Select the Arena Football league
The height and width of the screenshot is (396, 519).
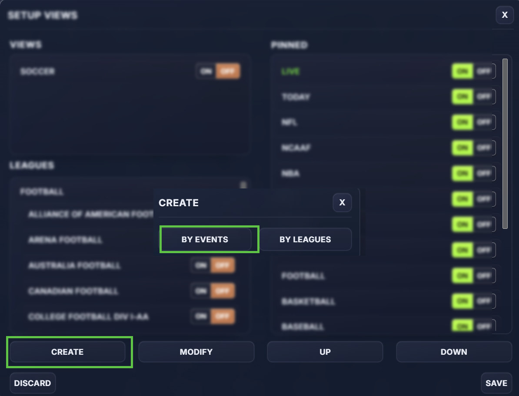(65, 240)
